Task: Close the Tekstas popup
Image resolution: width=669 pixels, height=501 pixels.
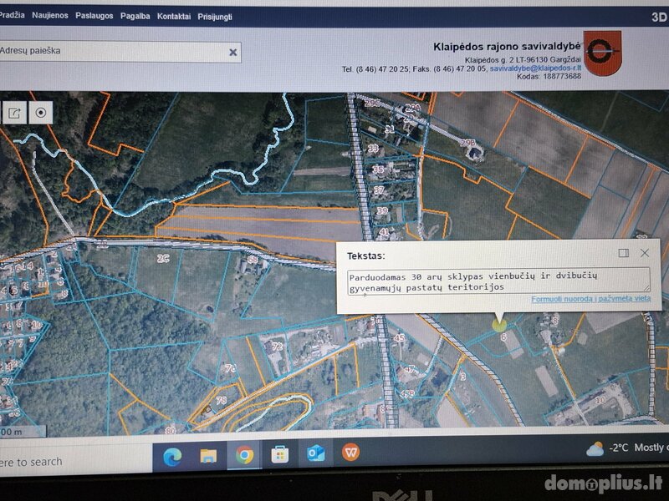Action: 644,253
